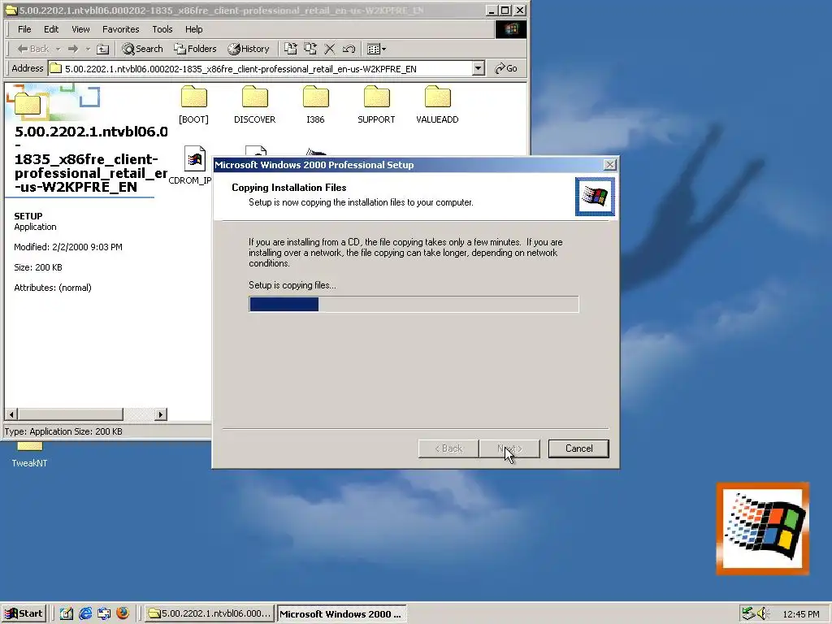Image resolution: width=832 pixels, height=624 pixels.
Task: Open the Views dropdown button
Action: click(377, 49)
